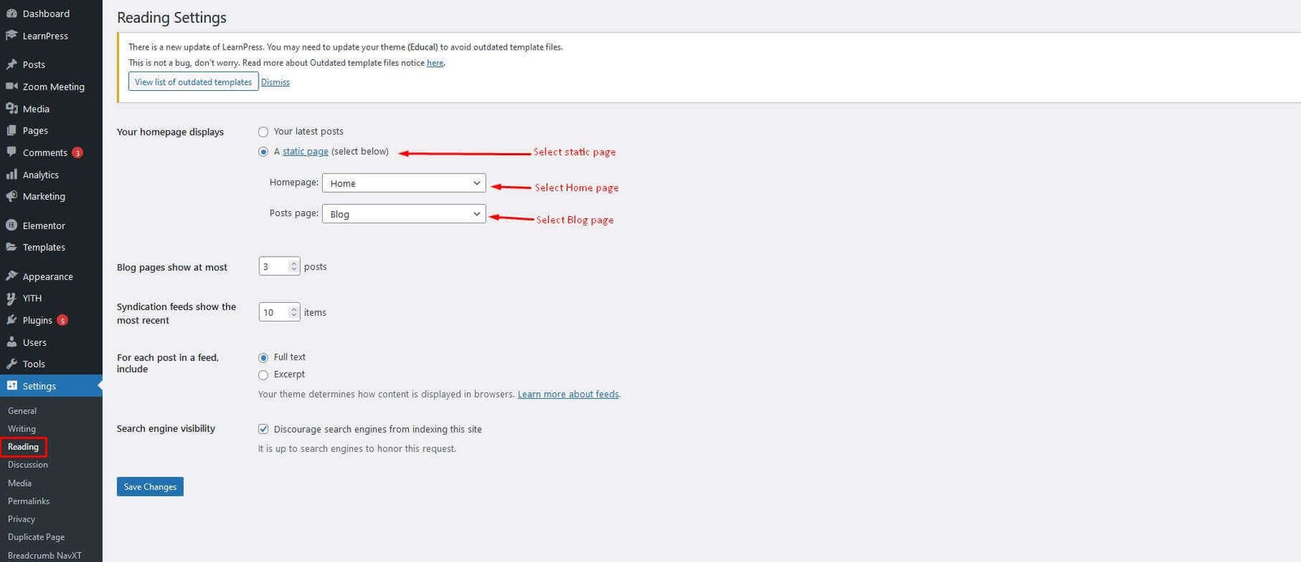Click the Appearance paintbrush icon
Viewport: 1301px width, 562px height.
coord(11,276)
